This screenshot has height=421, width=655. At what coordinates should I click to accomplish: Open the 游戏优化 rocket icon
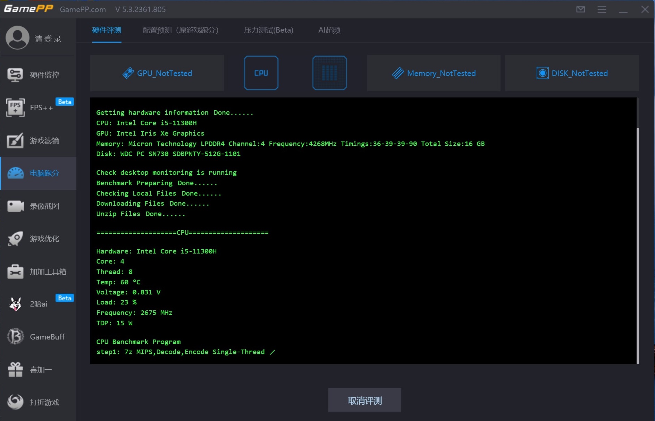pyautogui.click(x=15, y=239)
